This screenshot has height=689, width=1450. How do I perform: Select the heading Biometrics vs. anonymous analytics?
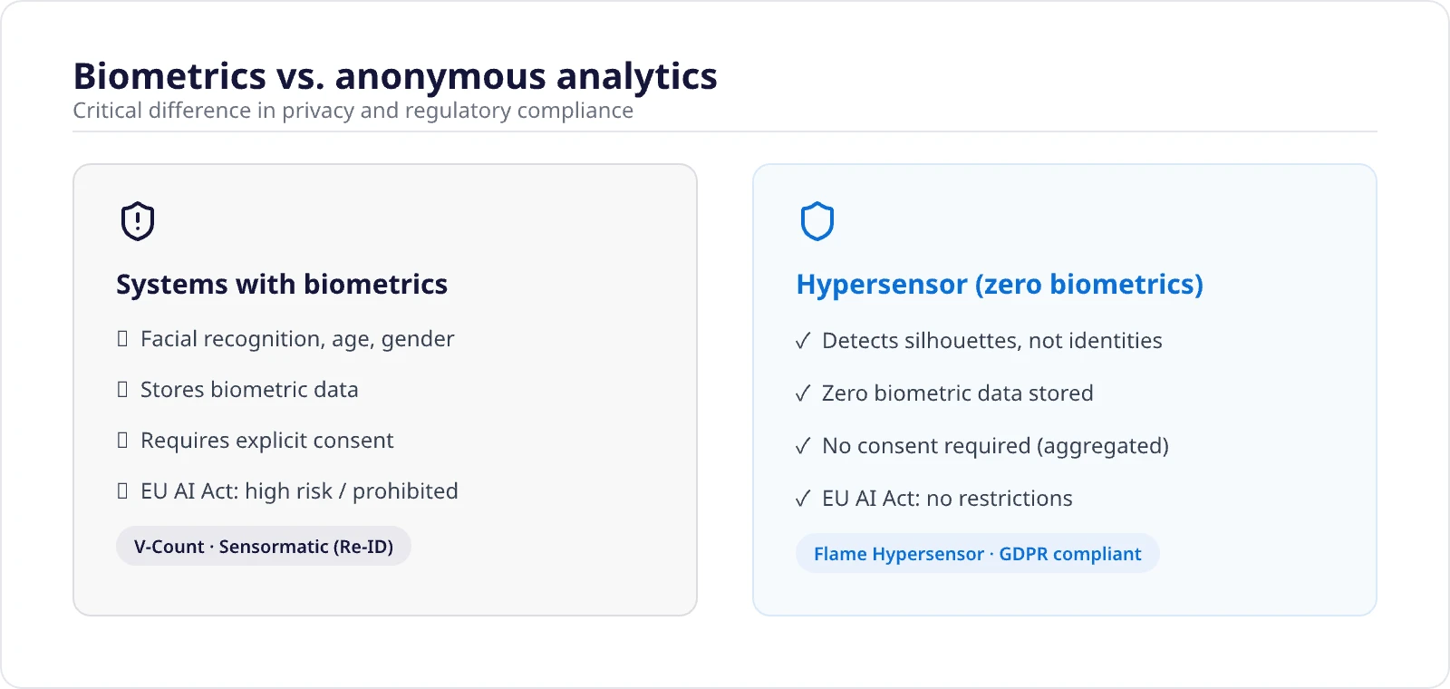395,76
